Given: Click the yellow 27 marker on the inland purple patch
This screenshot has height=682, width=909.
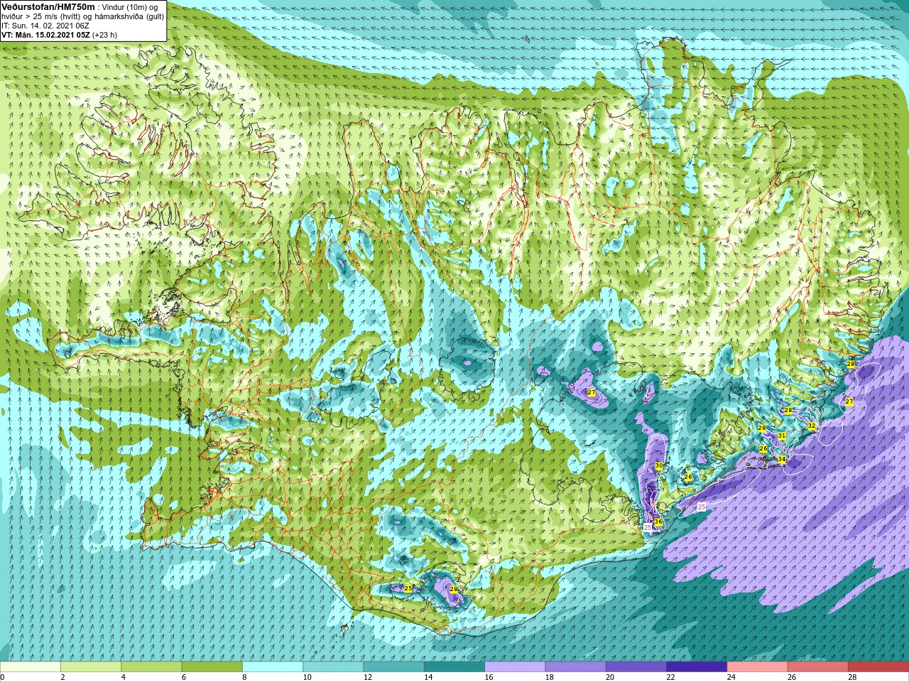Looking at the screenshot, I should pos(592,393).
